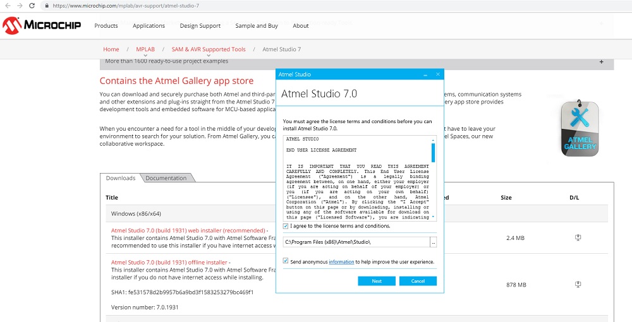The width and height of the screenshot is (632, 322).
Task: Click the '2.4 MB' size value
Action: [515, 238]
